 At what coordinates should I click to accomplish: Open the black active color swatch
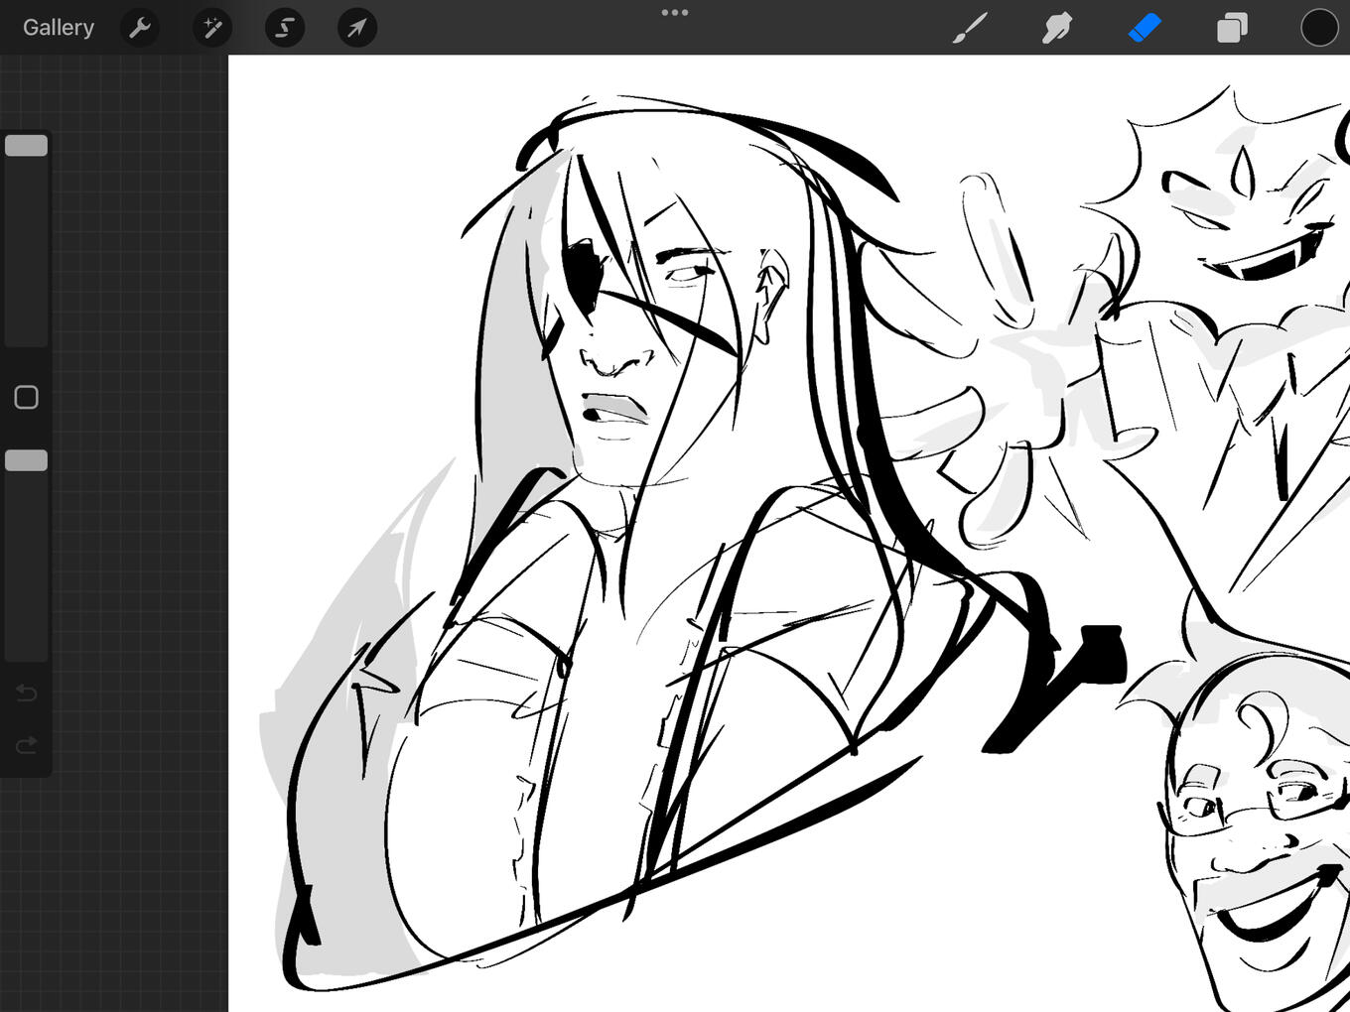(1319, 28)
